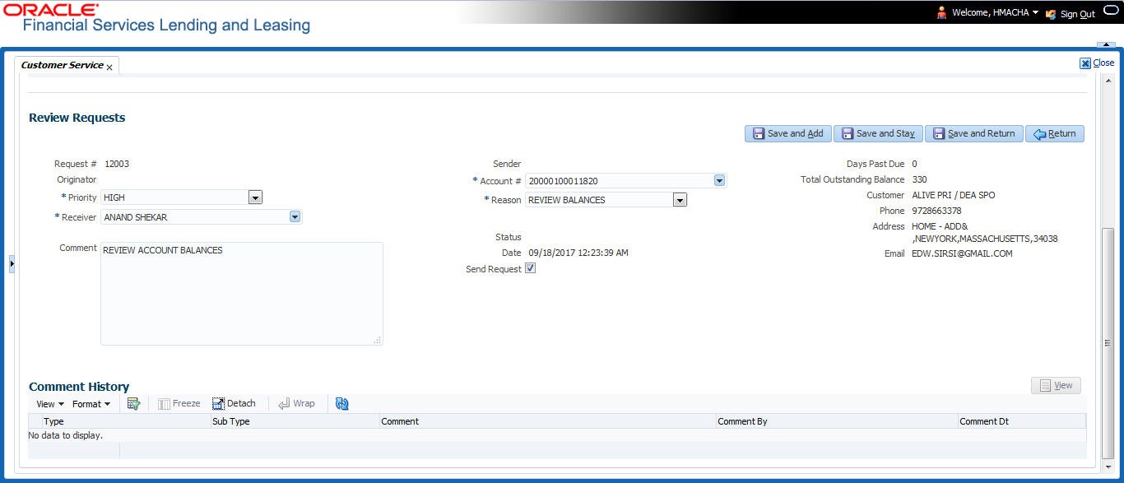Click the Sign Out icon

[1051, 14]
